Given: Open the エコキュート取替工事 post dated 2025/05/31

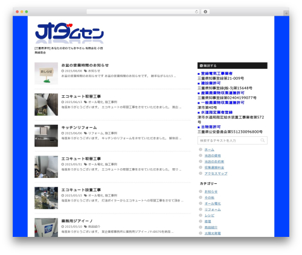Looking at the screenshot, I should pos(81,159).
